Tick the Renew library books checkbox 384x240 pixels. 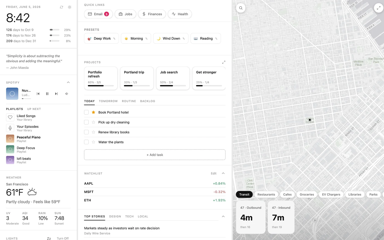[x=86, y=132]
